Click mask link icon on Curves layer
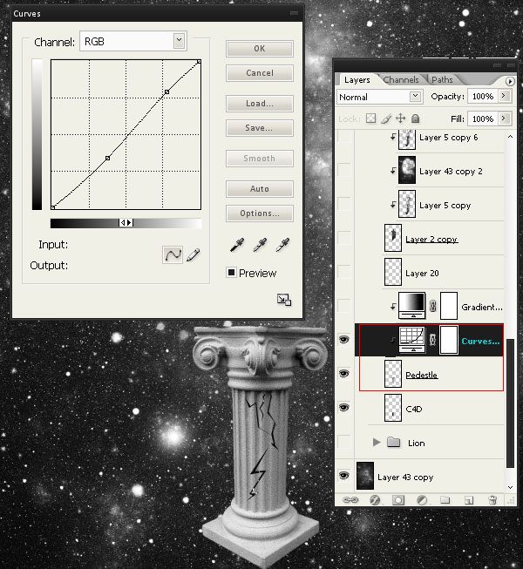Viewport: 523px width, 569px height. click(x=432, y=340)
